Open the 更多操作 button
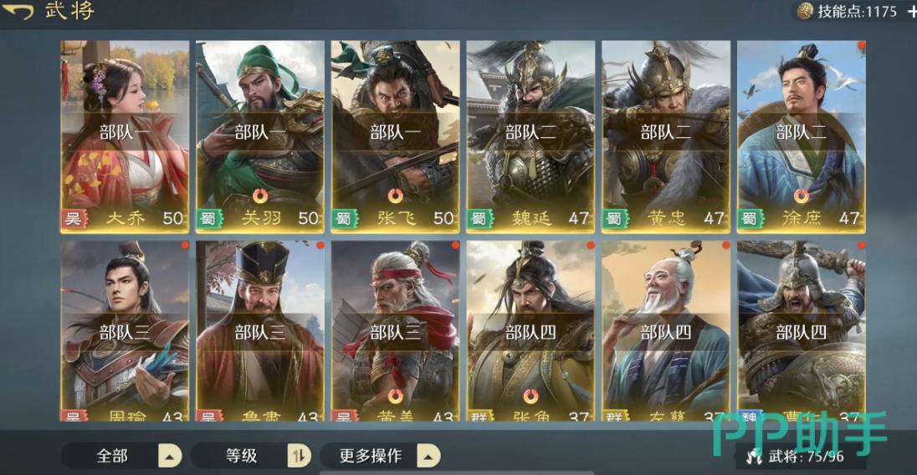 tap(370, 456)
